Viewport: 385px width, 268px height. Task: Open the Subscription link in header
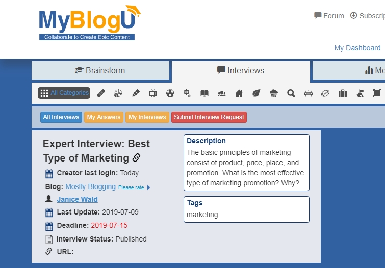click(x=372, y=16)
